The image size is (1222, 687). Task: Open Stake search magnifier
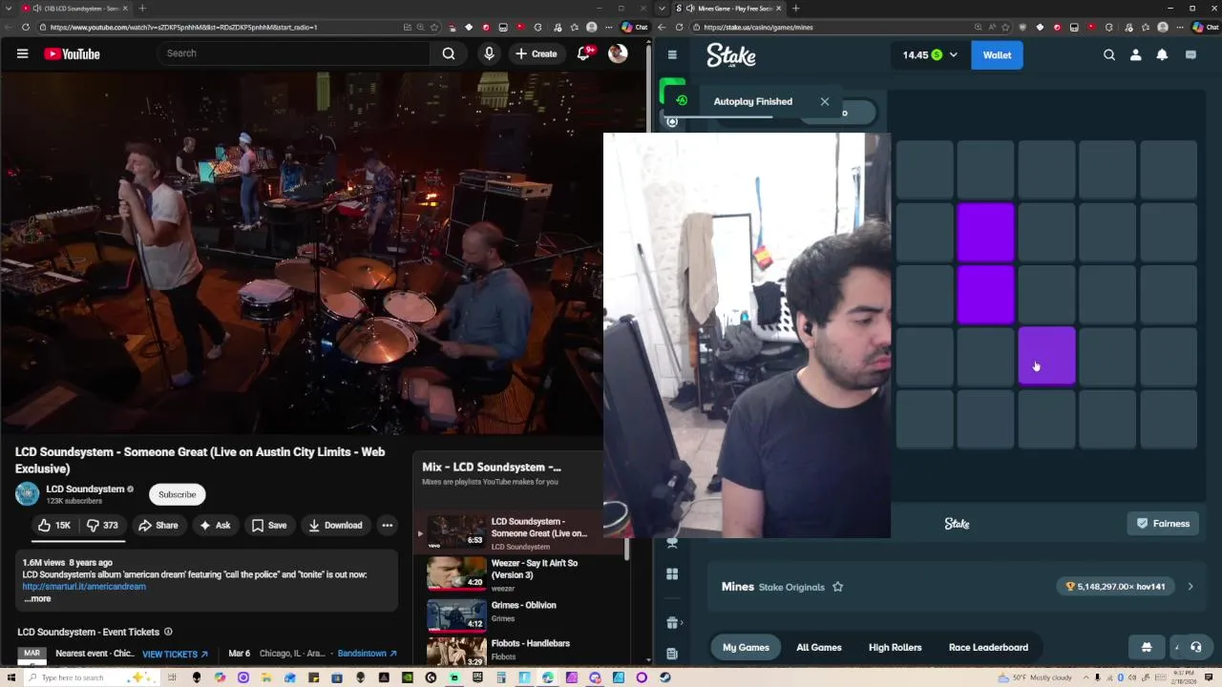pyautogui.click(x=1109, y=54)
